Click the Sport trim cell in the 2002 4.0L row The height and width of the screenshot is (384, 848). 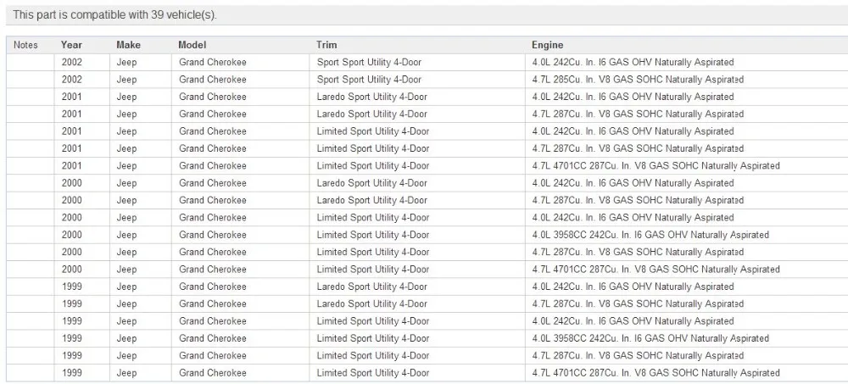click(x=370, y=62)
